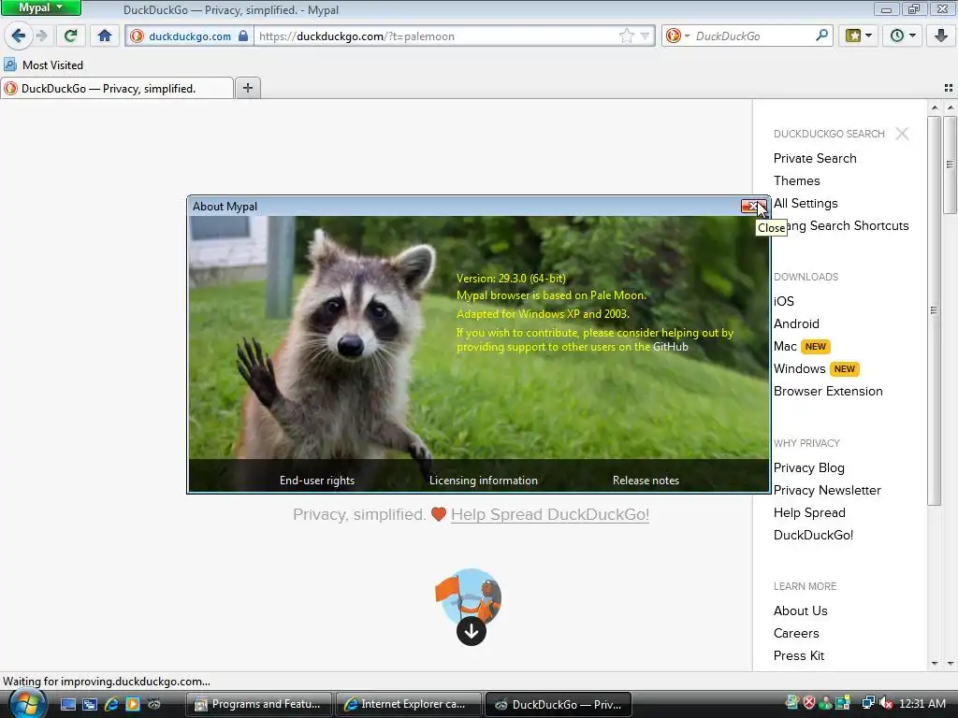Launch Windows Media Player from quick launch
The image size is (958, 718).
133,704
